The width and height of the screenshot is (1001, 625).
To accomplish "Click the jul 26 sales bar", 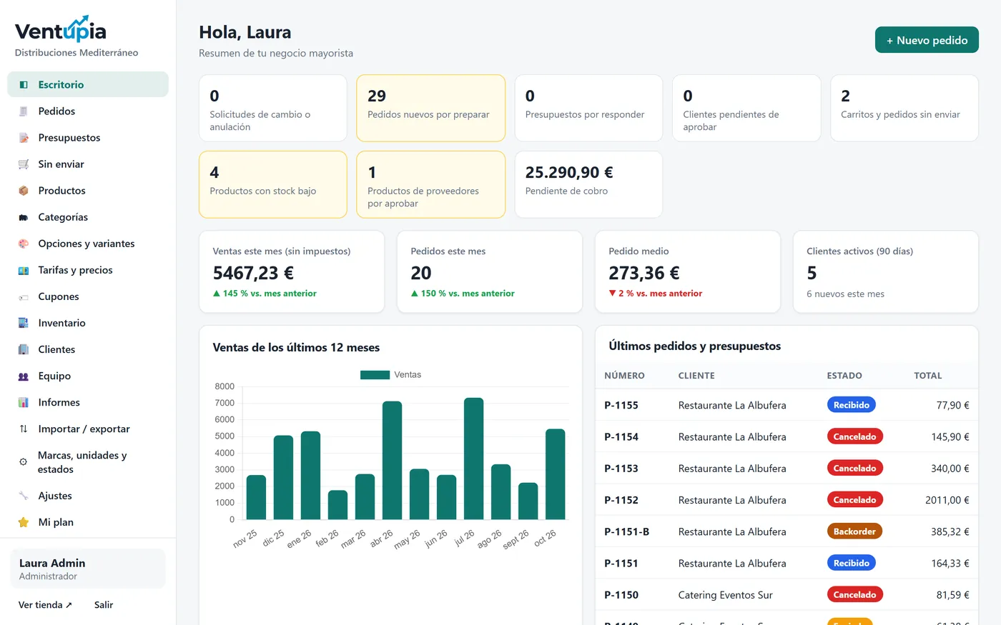I will (x=473, y=459).
